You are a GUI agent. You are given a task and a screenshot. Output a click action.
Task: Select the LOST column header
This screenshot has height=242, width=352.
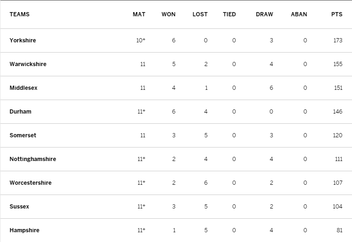tap(200, 14)
